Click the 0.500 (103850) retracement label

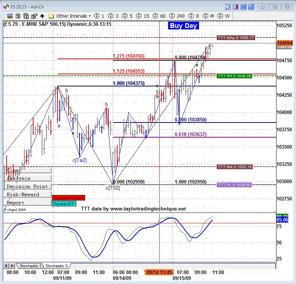tap(191, 120)
